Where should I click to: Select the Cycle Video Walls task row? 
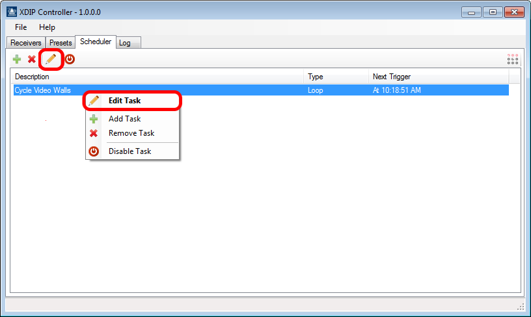(x=261, y=90)
